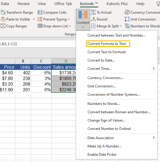The image size is (160, 162).
Task: Open the Kutools Plus tab
Action: click(x=117, y=4)
